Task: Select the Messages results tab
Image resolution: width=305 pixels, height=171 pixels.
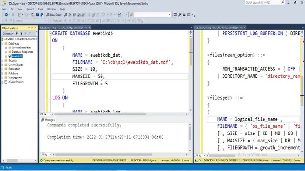Action: [x=48, y=120]
